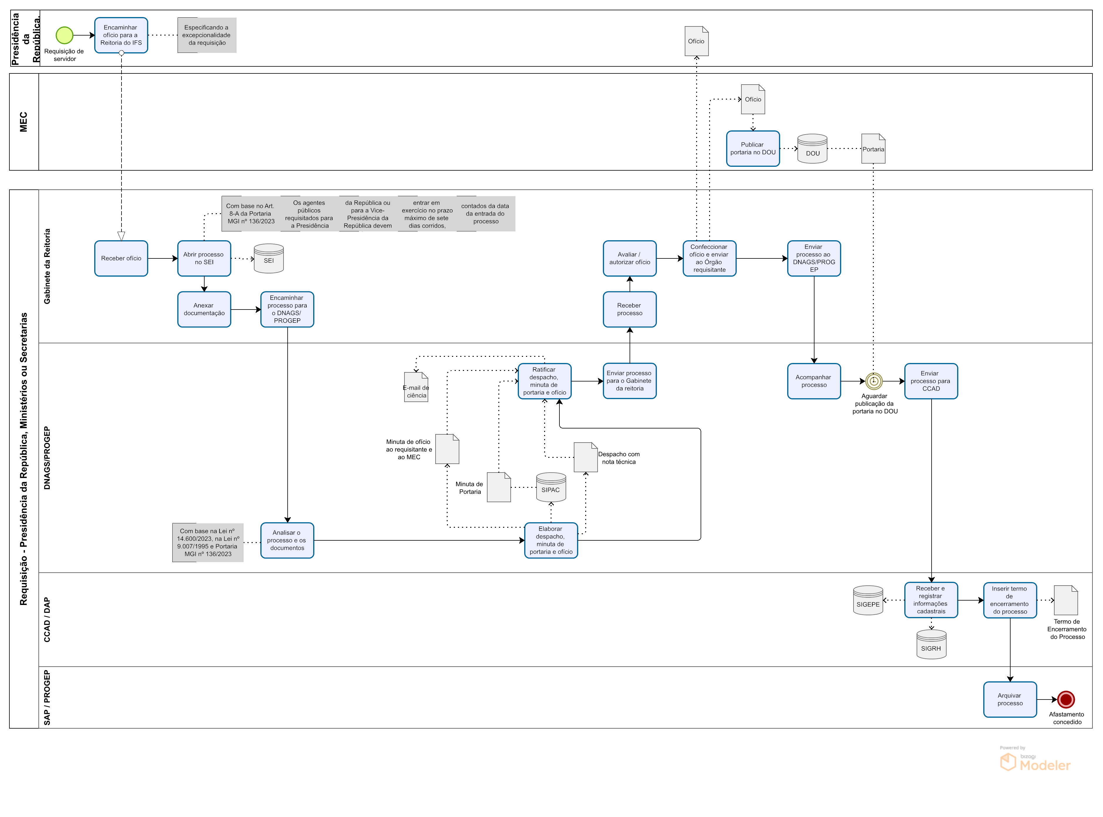The image size is (1103, 817).
Task: Select the MEC pool header
Action: pos(24,122)
